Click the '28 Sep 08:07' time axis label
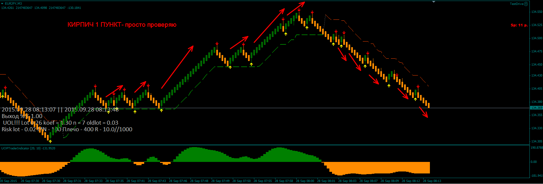Viewport: 543px width, 184px height. (368, 181)
